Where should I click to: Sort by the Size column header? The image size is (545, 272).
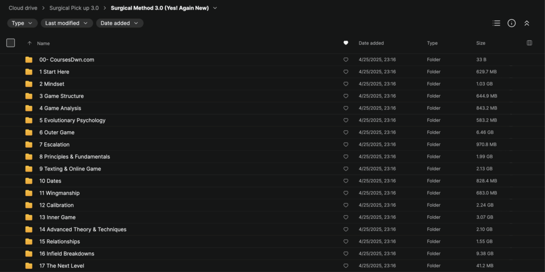point(481,43)
